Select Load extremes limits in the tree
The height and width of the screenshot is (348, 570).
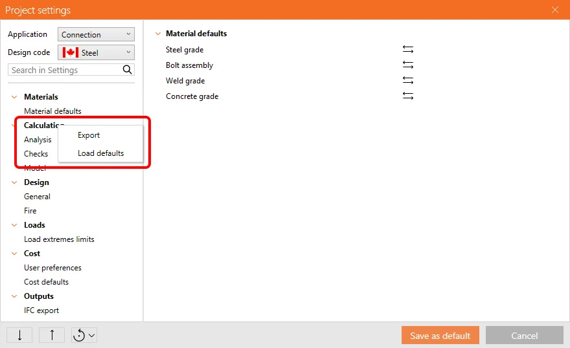tap(59, 239)
